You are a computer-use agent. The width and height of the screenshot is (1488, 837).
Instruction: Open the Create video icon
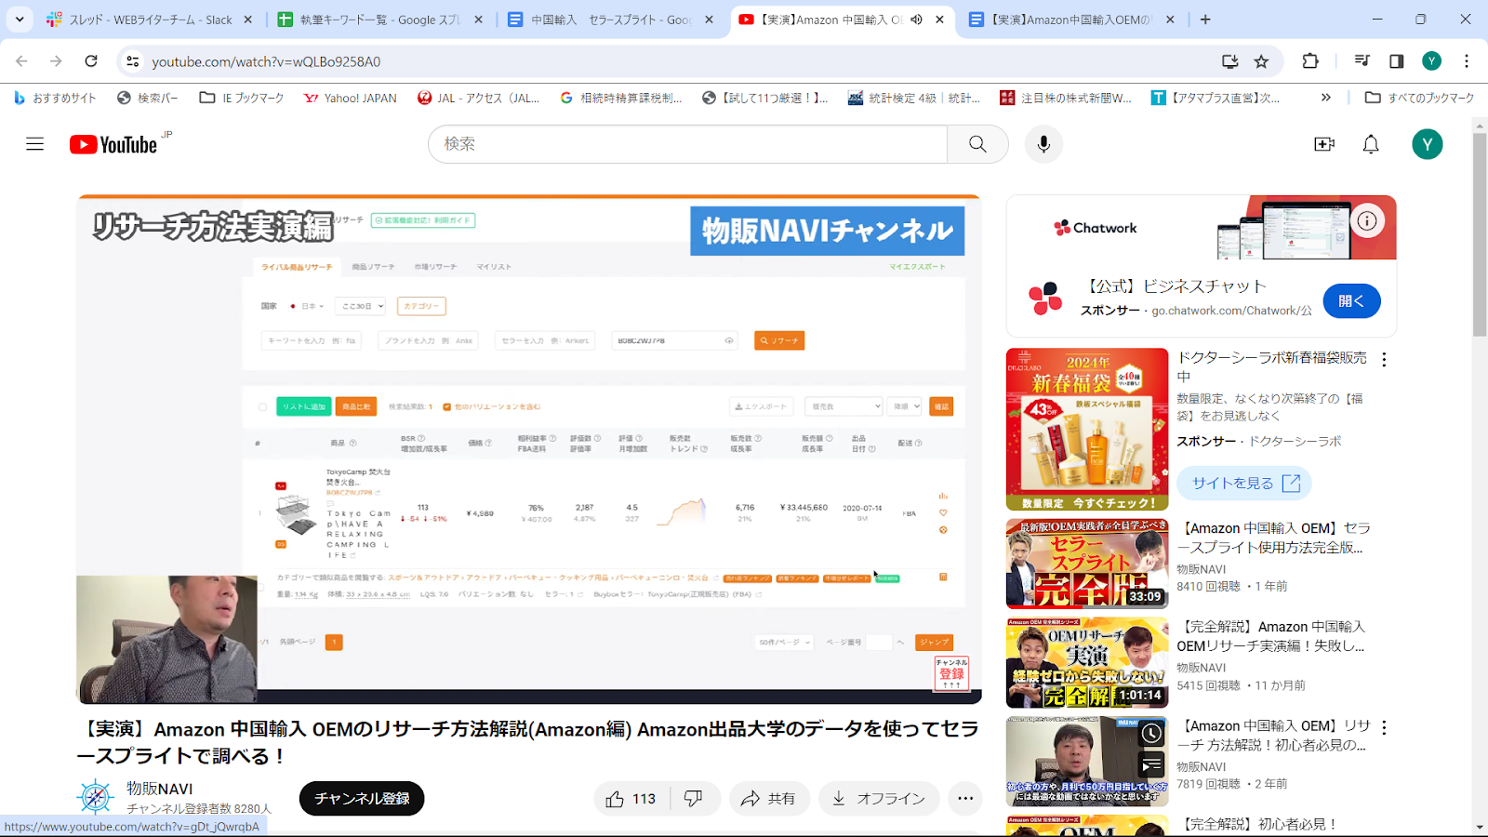click(x=1324, y=144)
